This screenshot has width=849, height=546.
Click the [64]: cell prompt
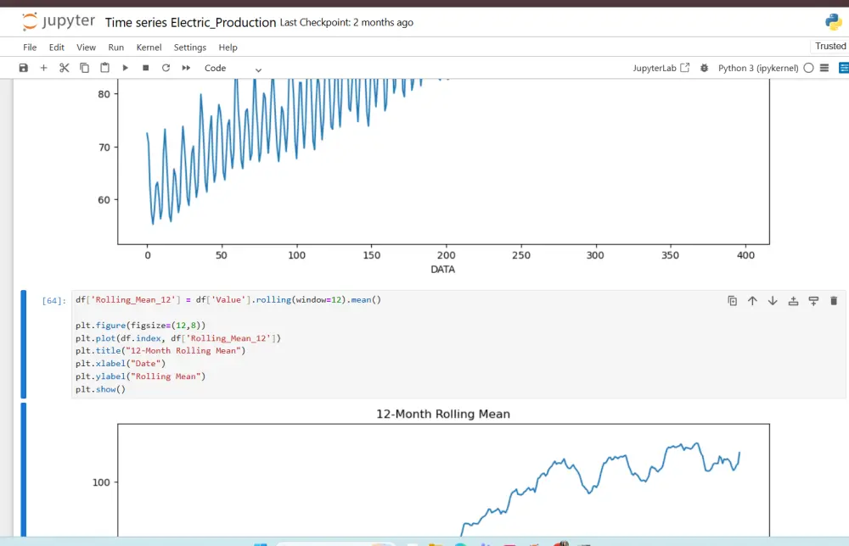pos(53,301)
